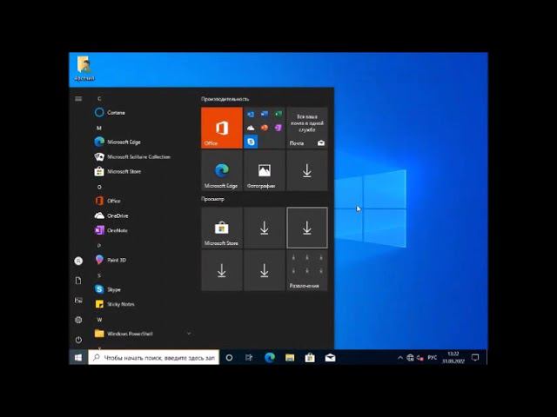Switch the РУС input language indicator

coord(432,358)
